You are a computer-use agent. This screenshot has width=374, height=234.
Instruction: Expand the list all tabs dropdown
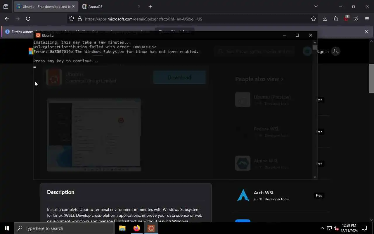pos(316,6)
